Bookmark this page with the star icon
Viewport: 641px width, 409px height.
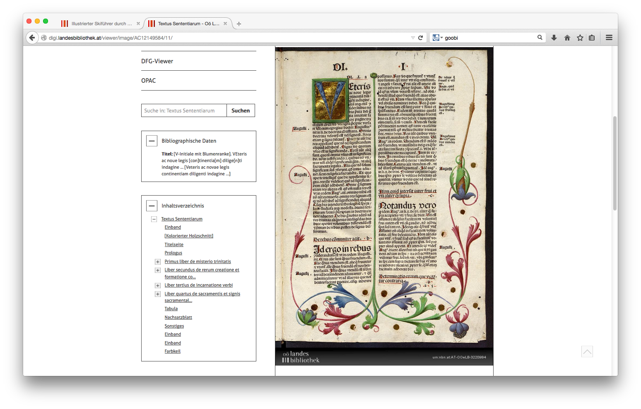[580, 38]
